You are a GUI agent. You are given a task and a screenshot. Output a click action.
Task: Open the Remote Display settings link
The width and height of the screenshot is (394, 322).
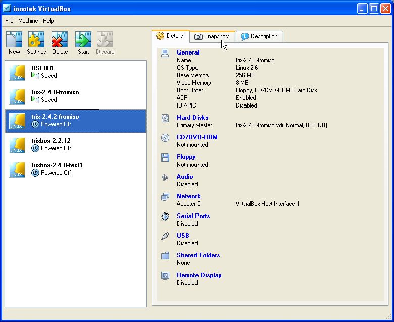tap(199, 275)
